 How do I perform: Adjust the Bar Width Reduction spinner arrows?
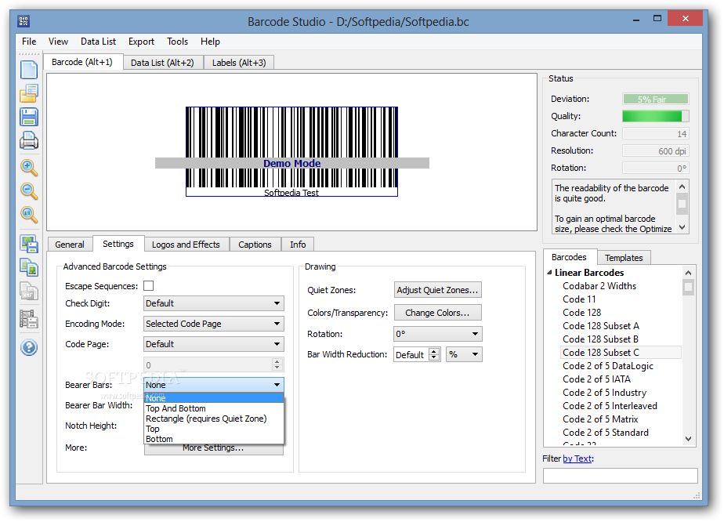point(434,354)
